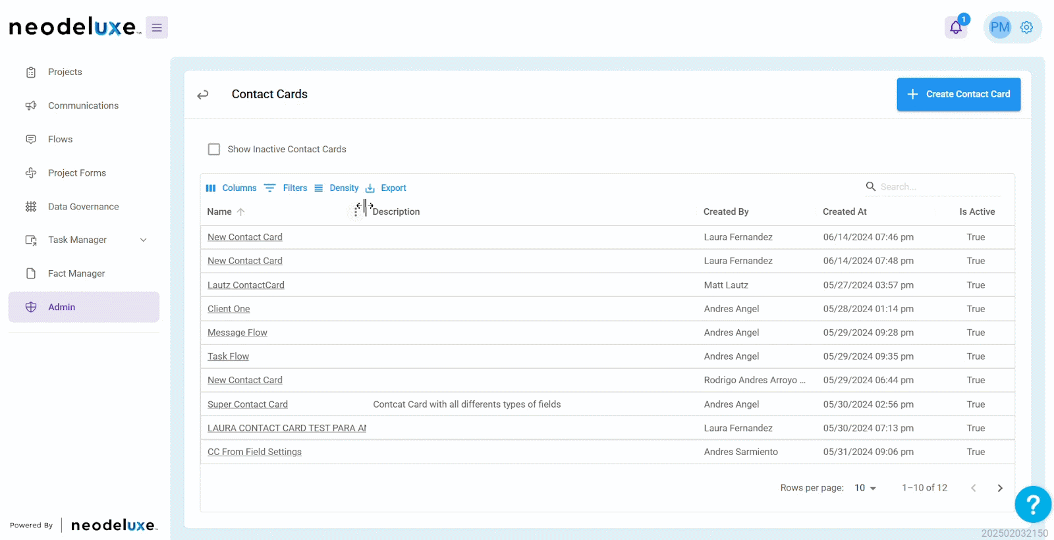Image resolution: width=1054 pixels, height=540 pixels.
Task: Open the Rows per page dropdown
Action: (866, 488)
